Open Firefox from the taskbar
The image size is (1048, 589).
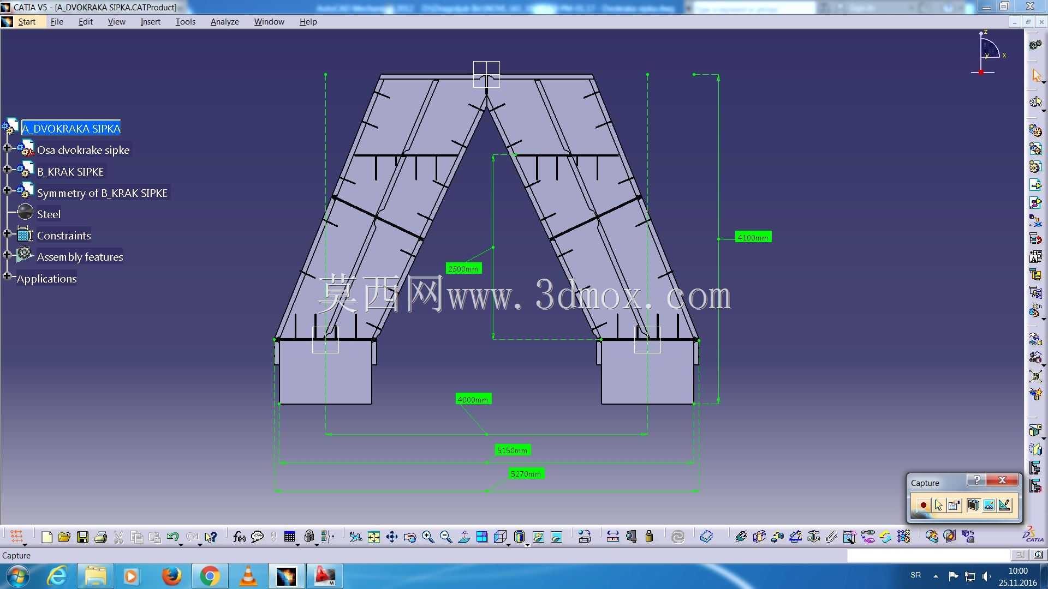[x=171, y=576]
